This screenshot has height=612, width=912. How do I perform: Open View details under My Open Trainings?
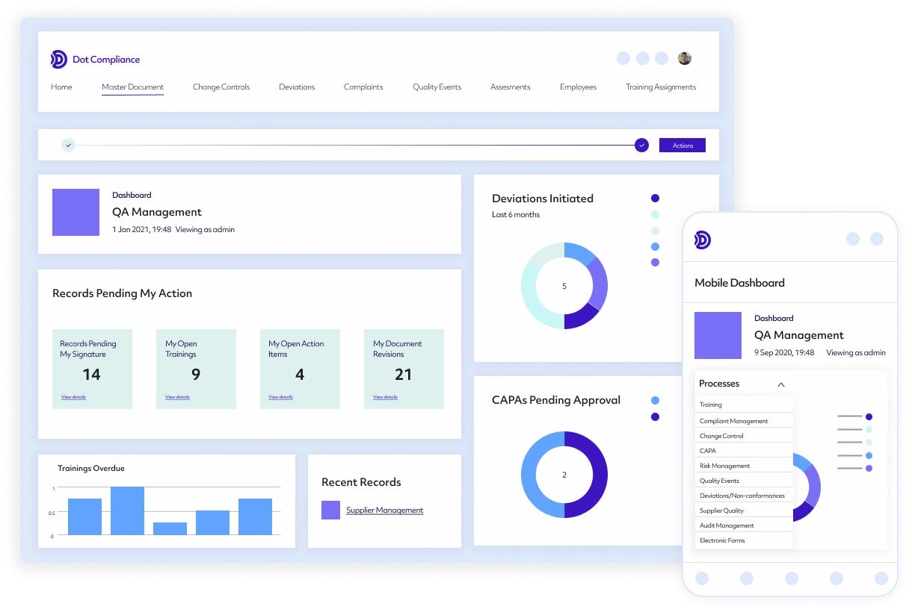(177, 396)
